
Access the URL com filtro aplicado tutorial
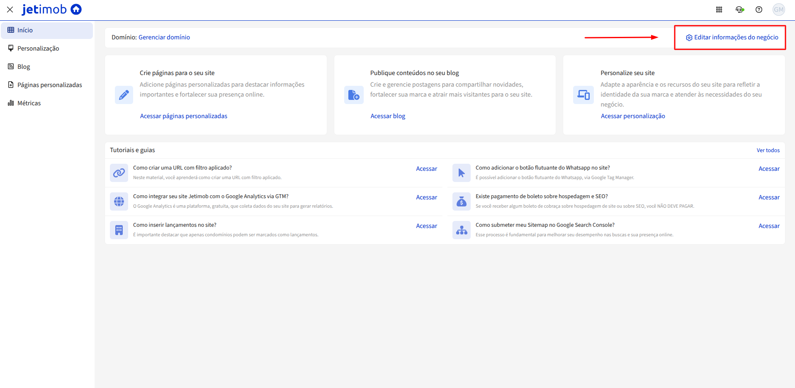click(x=427, y=169)
